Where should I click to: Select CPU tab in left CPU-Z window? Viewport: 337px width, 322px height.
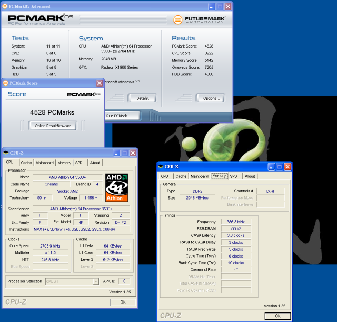click(x=10, y=162)
